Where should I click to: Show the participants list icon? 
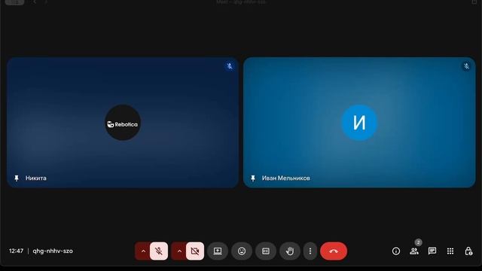click(x=414, y=251)
